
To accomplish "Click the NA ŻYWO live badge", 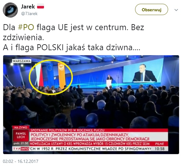I will [21, 127].
